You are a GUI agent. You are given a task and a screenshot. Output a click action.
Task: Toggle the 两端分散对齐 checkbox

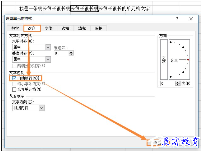pyautogui.click(x=14, y=66)
